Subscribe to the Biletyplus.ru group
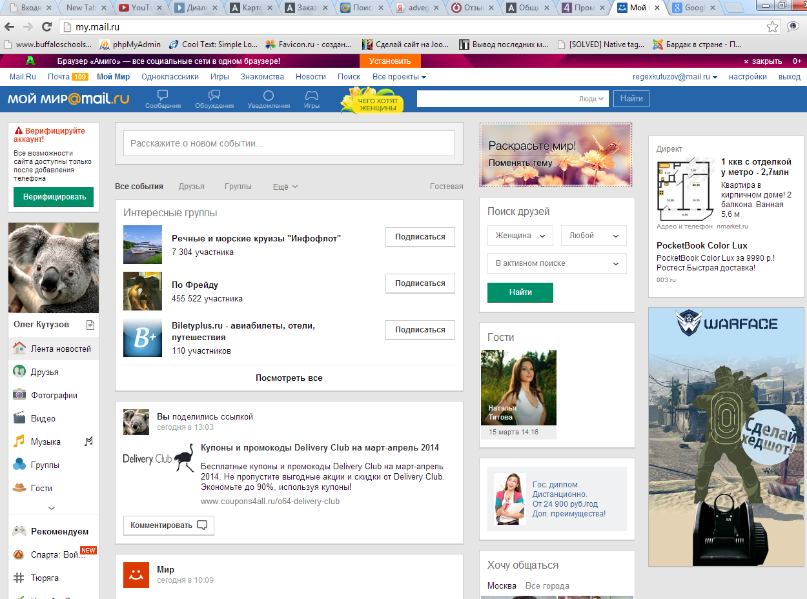Screen dimensions: 807x599 (x=420, y=330)
